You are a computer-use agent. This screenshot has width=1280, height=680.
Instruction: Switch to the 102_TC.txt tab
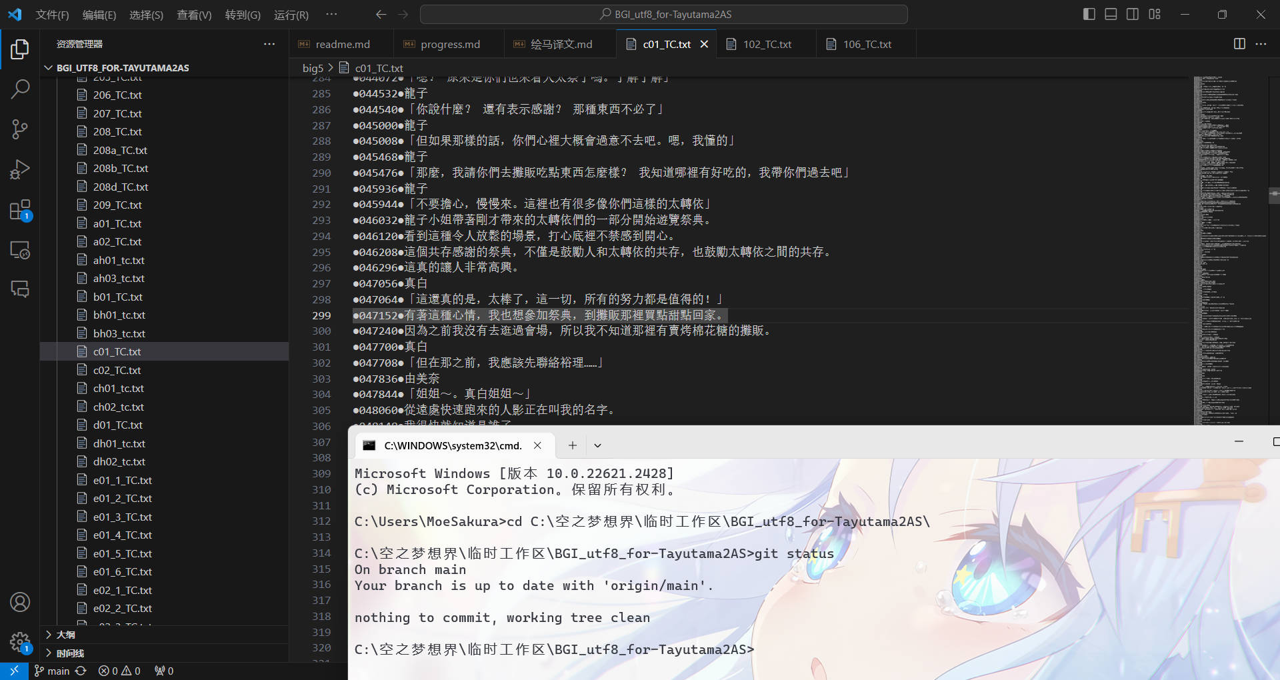pyautogui.click(x=767, y=45)
